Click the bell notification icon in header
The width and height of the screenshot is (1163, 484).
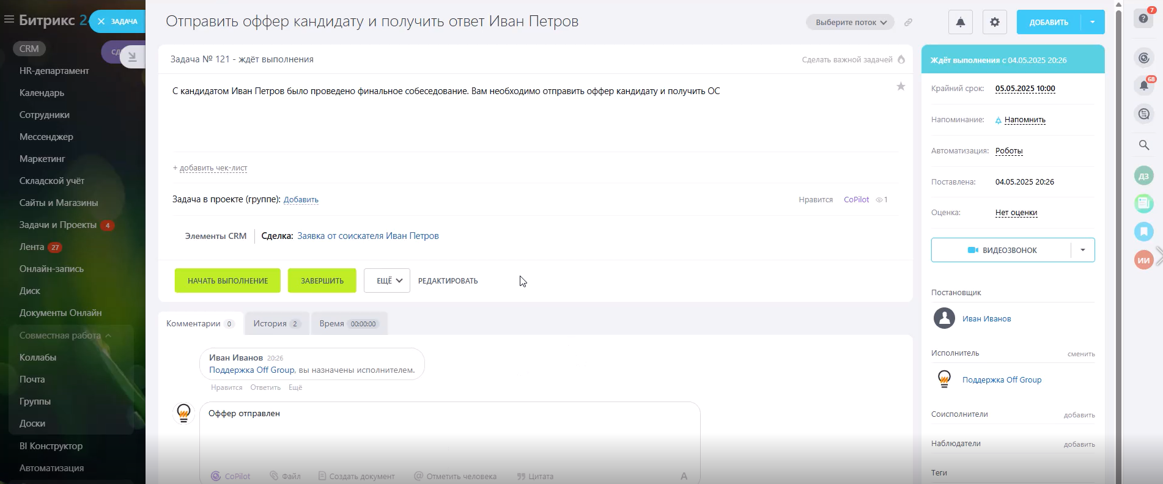pos(961,23)
